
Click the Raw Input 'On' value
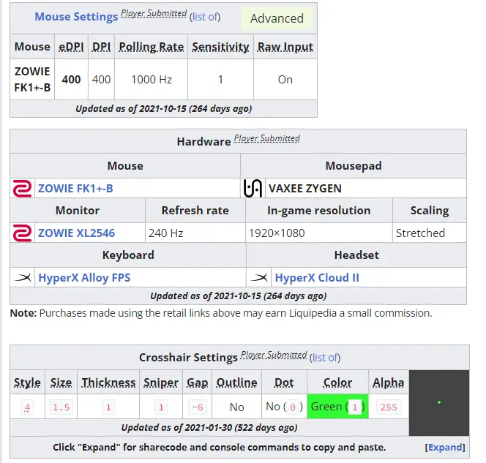pos(285,80)
